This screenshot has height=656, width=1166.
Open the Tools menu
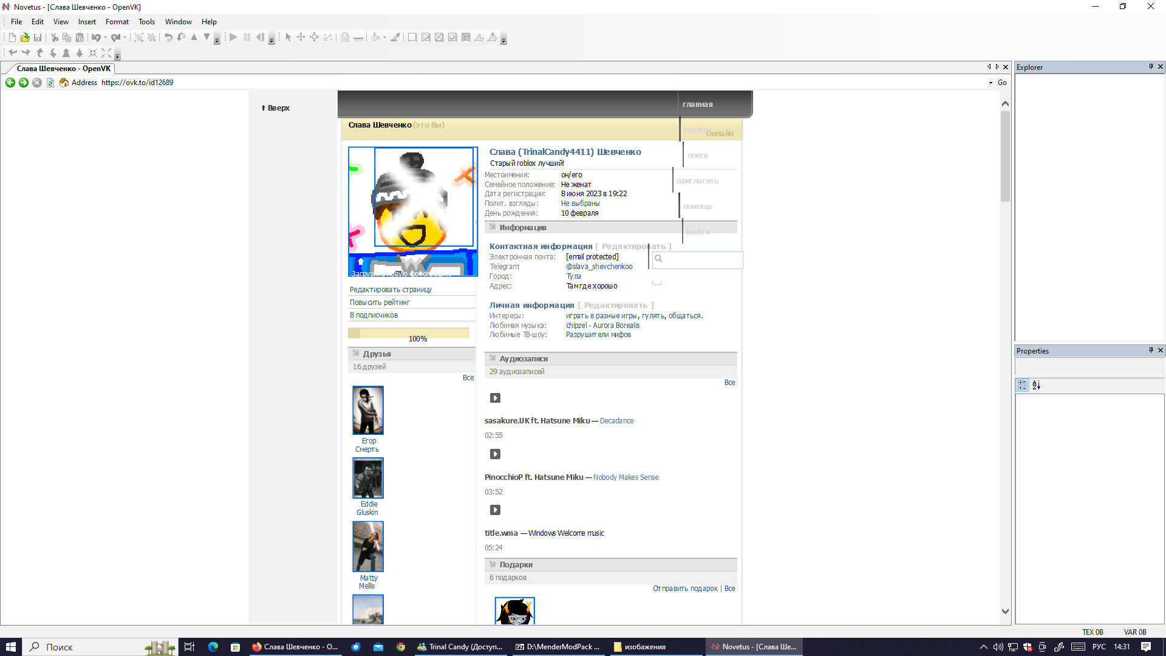click(146, 22)
